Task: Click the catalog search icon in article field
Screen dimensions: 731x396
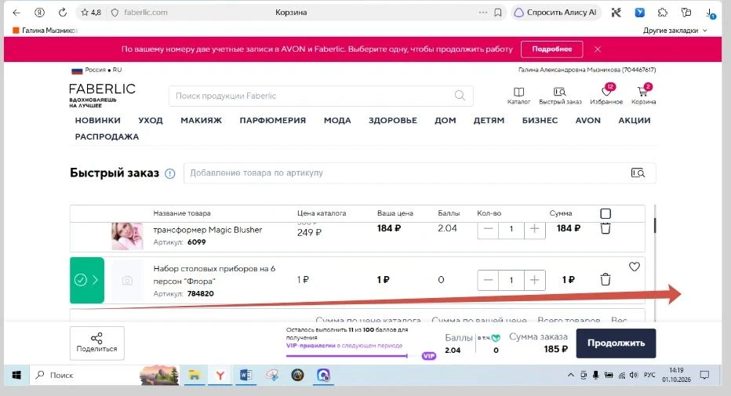Action: 638,173
